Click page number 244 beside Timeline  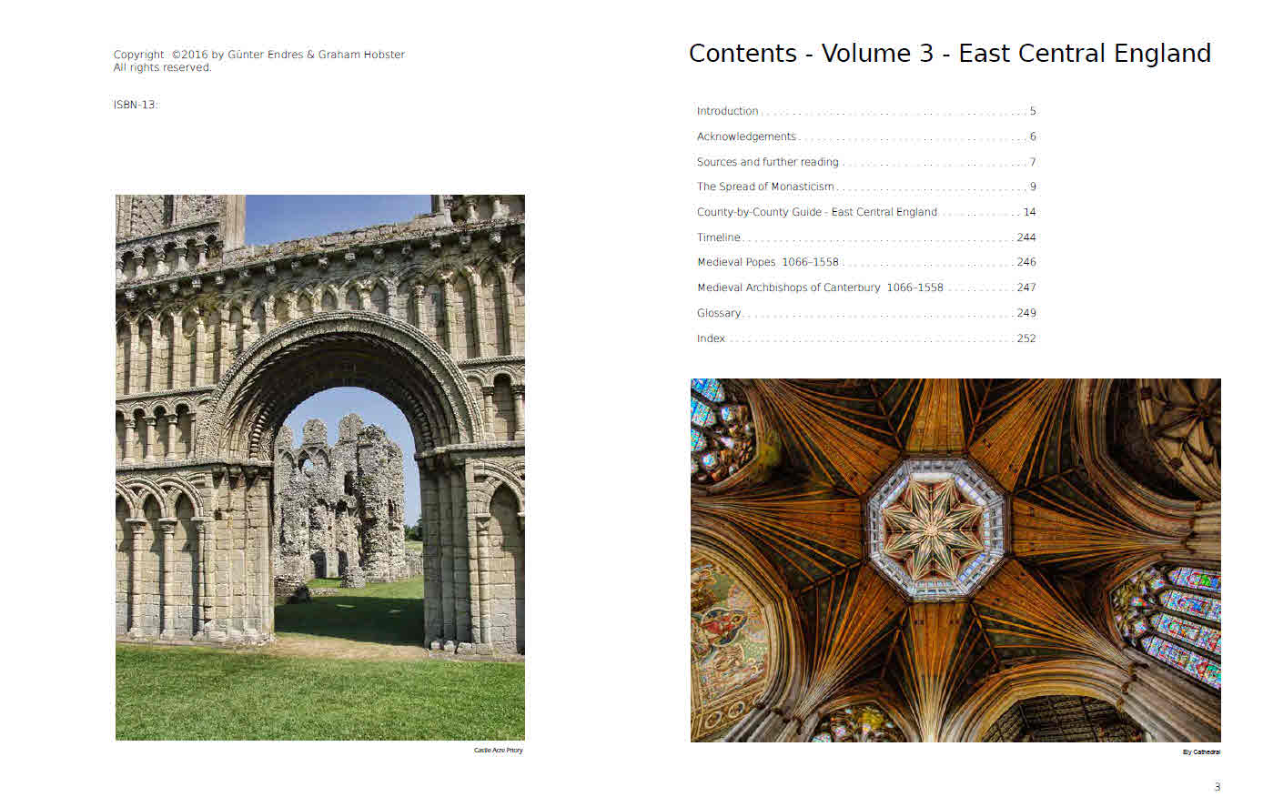1026,237
